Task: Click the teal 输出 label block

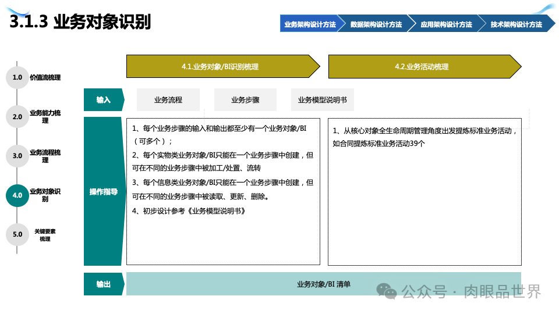Action: pyautogui.click(x=104, y=284)
